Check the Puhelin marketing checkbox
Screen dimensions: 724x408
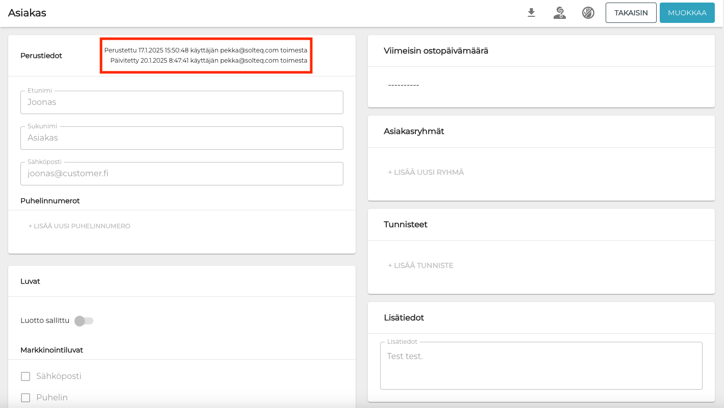(26, 398)
